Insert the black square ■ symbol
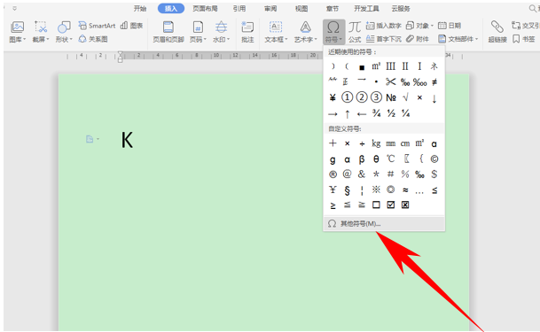Screen dimensions: 540x332 (362, 67)
